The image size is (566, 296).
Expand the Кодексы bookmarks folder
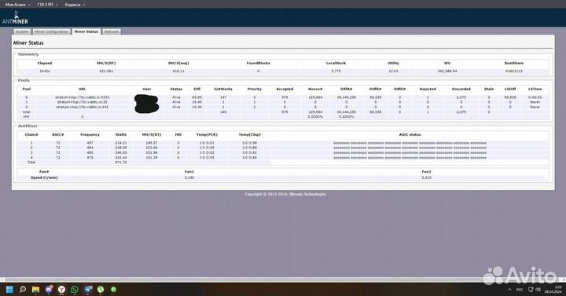click(x=75, y=5)
